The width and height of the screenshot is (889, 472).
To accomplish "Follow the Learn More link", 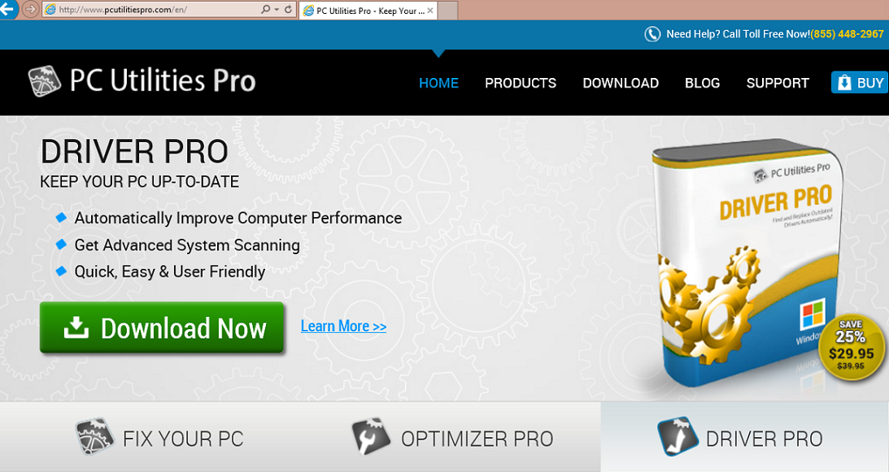I will [343, 327].
